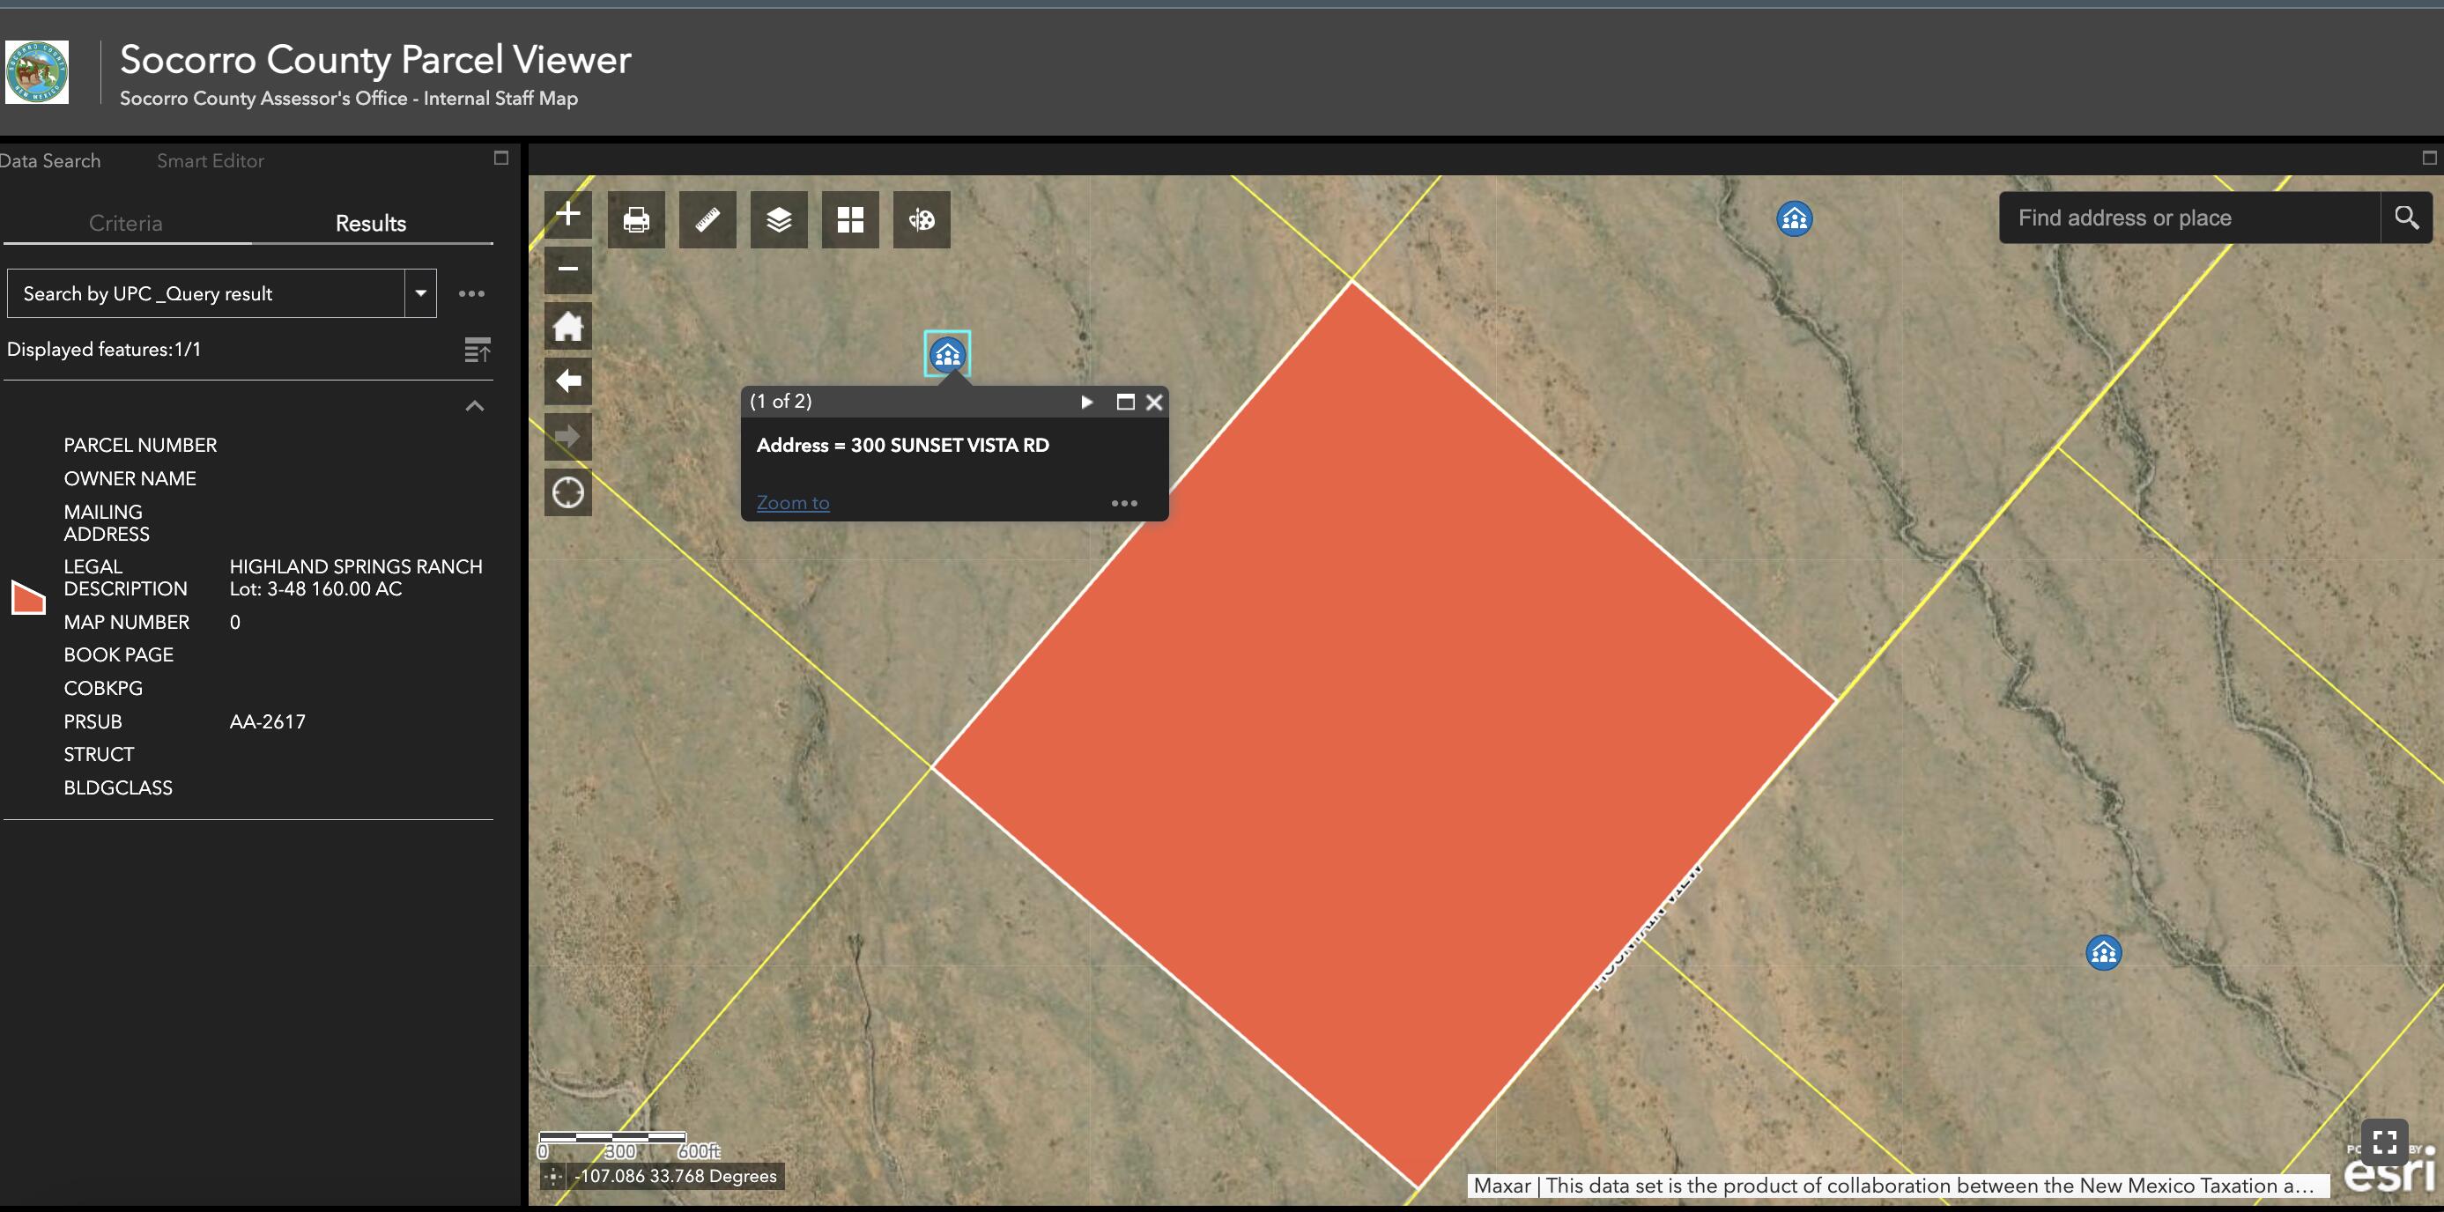Switch to the Smart Editor tab
The height and width of the screenshot is (1212, 2444).
[x=210, y=161]
